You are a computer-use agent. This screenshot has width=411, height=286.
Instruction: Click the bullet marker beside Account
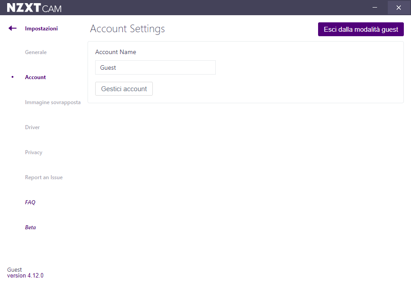click(x=13, y=77)
